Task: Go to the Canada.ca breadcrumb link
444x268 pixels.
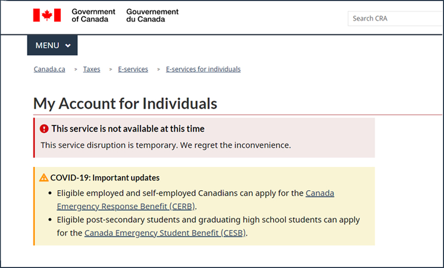Action: [x=50, y=69]
